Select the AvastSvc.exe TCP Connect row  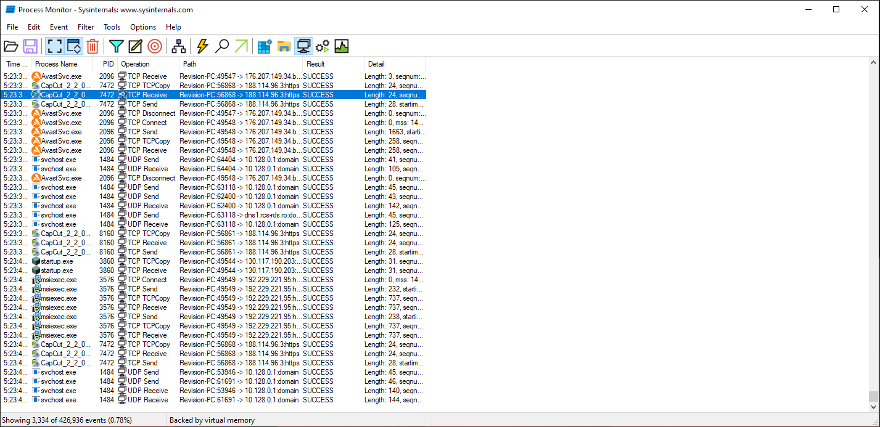click(213, 123)
